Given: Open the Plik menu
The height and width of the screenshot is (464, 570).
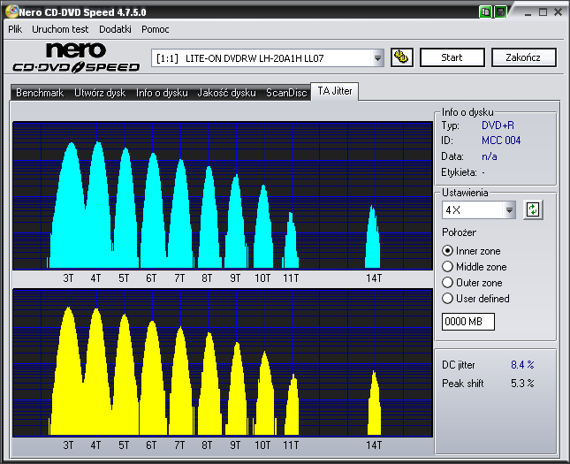Looking at the screenshot, I should 15,29.
